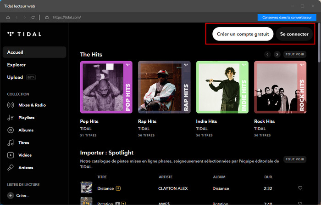Screen dimensions: 321x205
Task: Click the Rock Hits title link
Action: pos(265,121)
